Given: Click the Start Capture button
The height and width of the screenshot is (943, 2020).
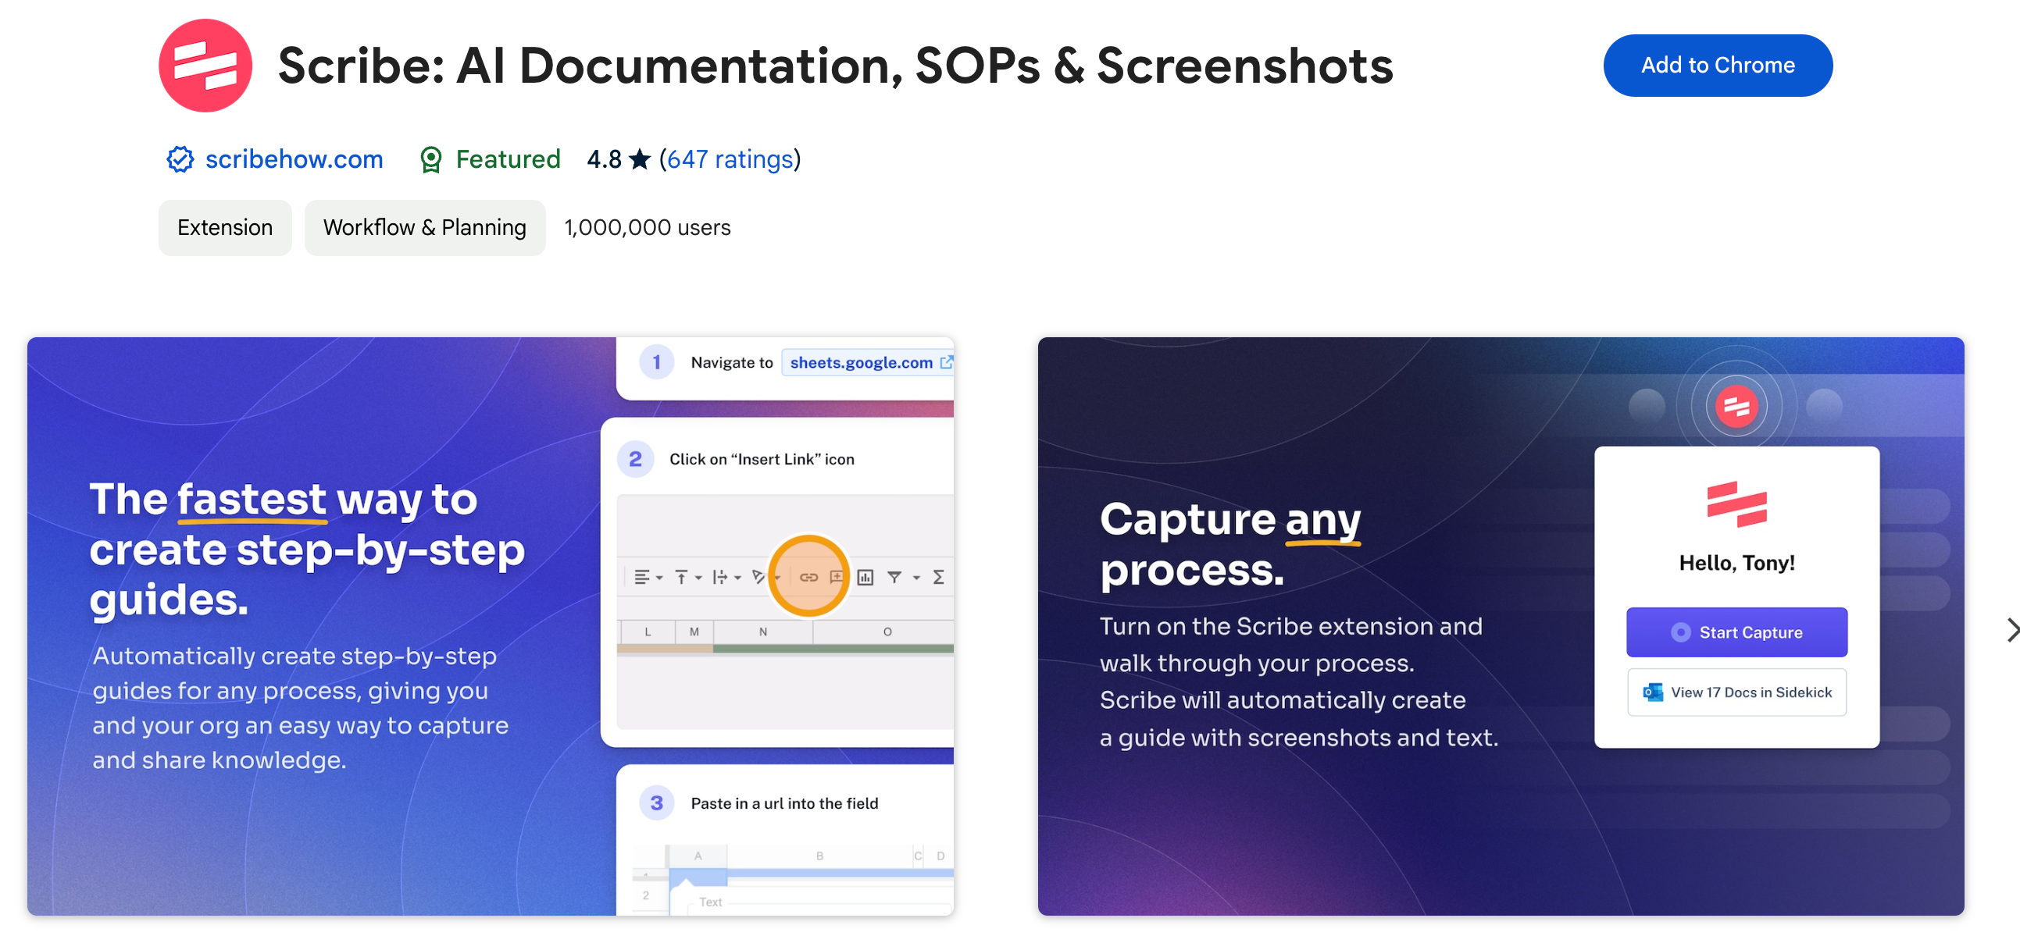Looking at the screenshot, I should [1736, 632].
